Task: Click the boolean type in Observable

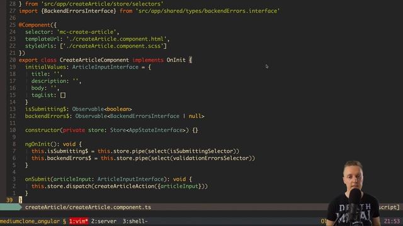Action: pyautogui.click(x=118, y=109)
